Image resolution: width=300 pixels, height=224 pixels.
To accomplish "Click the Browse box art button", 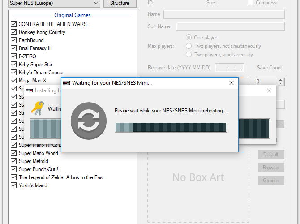I will 271,168.
